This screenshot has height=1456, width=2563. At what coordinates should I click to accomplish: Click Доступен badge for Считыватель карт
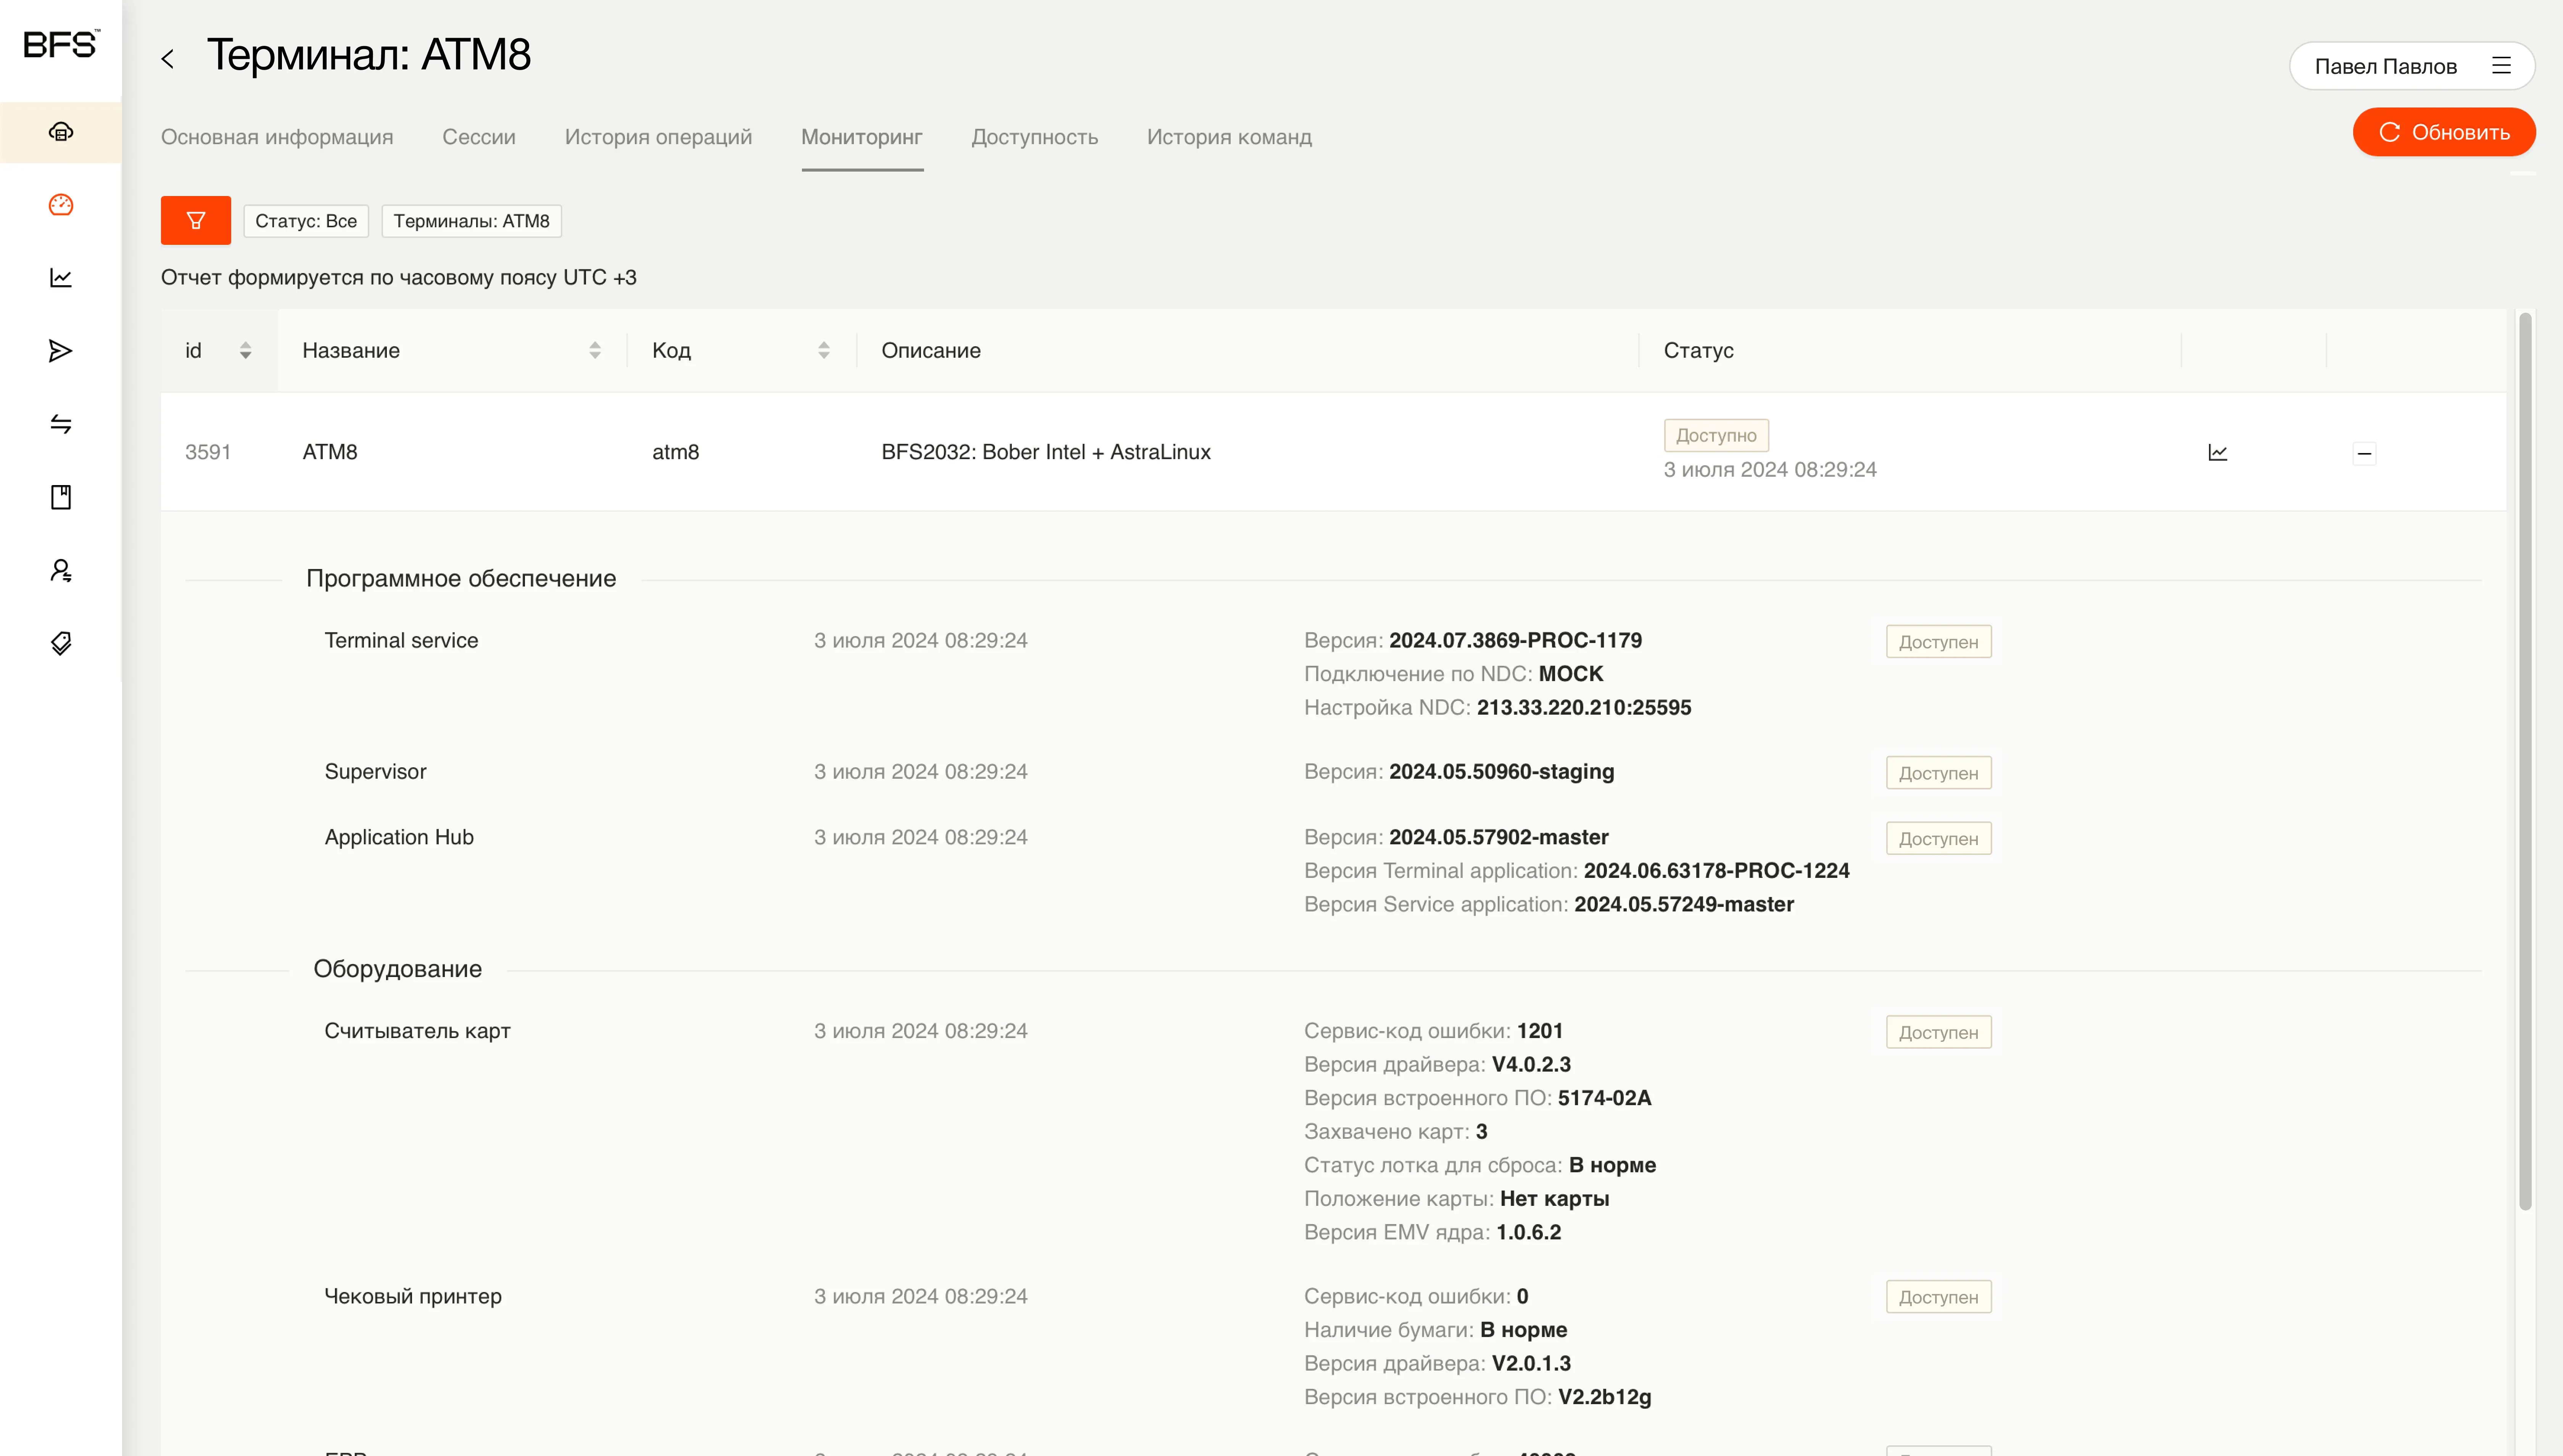pos(1939,1032)
